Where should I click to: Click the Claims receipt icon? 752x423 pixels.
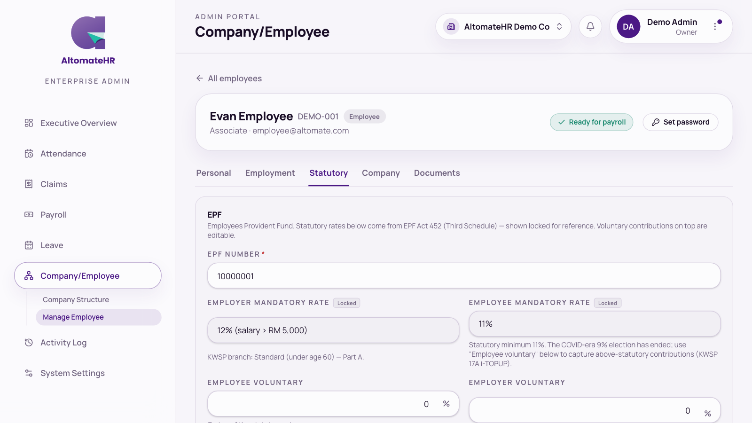tap(29, 184)
